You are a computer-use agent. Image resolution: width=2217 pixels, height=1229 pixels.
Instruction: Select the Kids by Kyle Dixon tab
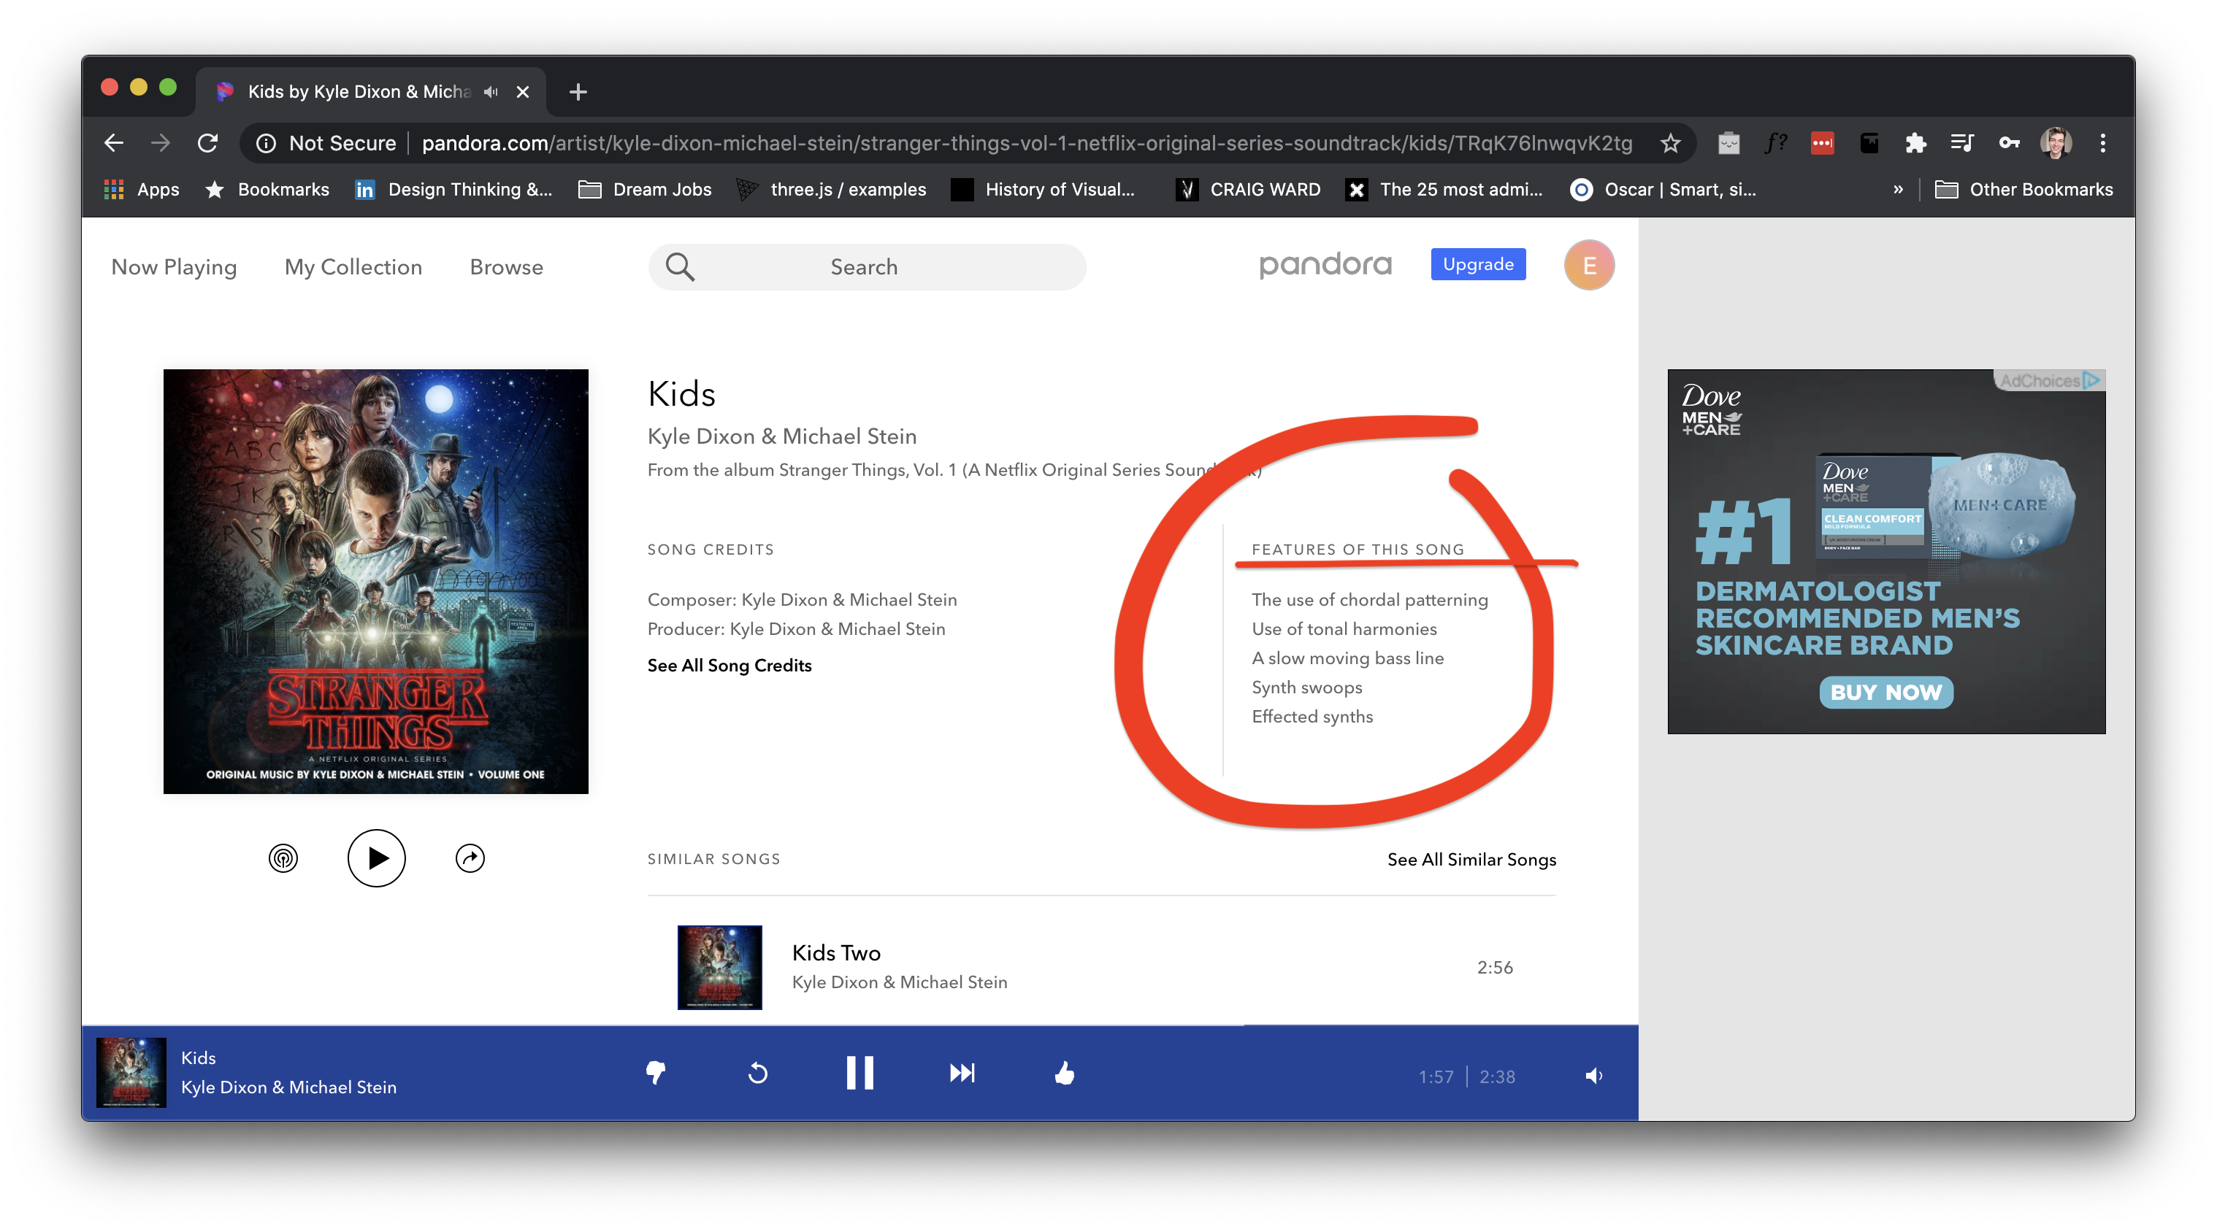click(x=370, y=91)
